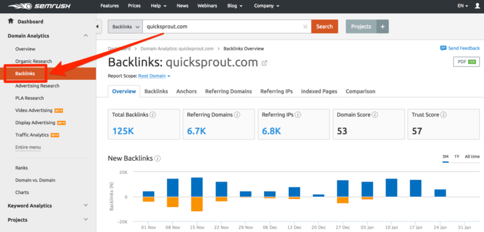This screenshot has width=484, height=232.
Task: Show info for Trust Score
Action: [x=443, y=115]
